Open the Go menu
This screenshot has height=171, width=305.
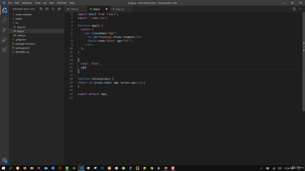(45, 3)
